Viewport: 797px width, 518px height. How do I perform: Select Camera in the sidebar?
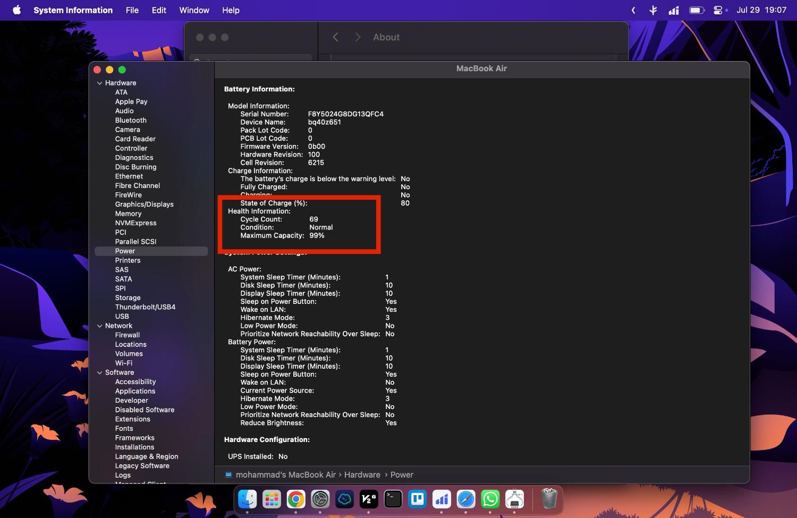click(x=128, y=130)
